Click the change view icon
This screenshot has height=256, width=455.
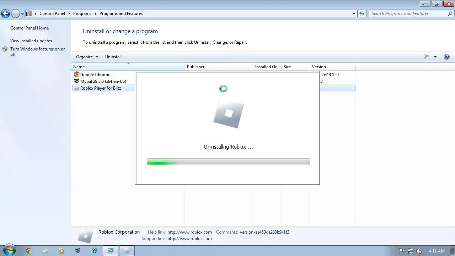coord(427,57)
